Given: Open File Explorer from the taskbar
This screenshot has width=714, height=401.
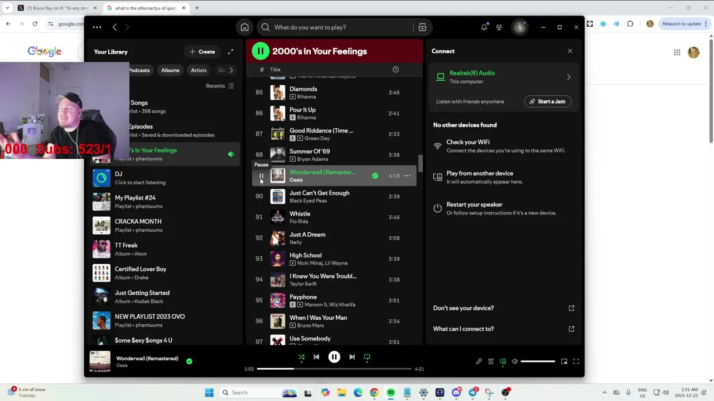Looking at the screenshot, I should point(341,393).
